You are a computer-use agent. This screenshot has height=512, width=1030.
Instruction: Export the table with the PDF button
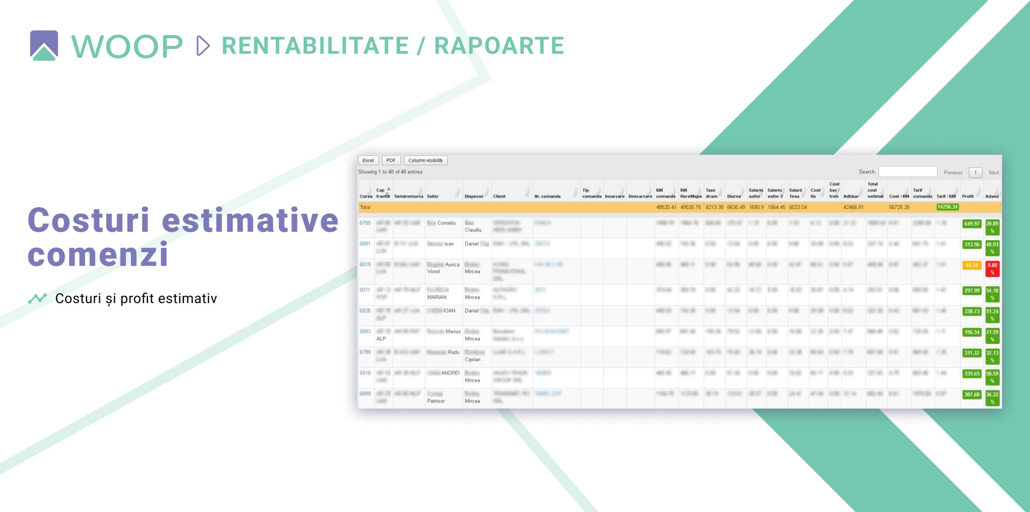391,160
